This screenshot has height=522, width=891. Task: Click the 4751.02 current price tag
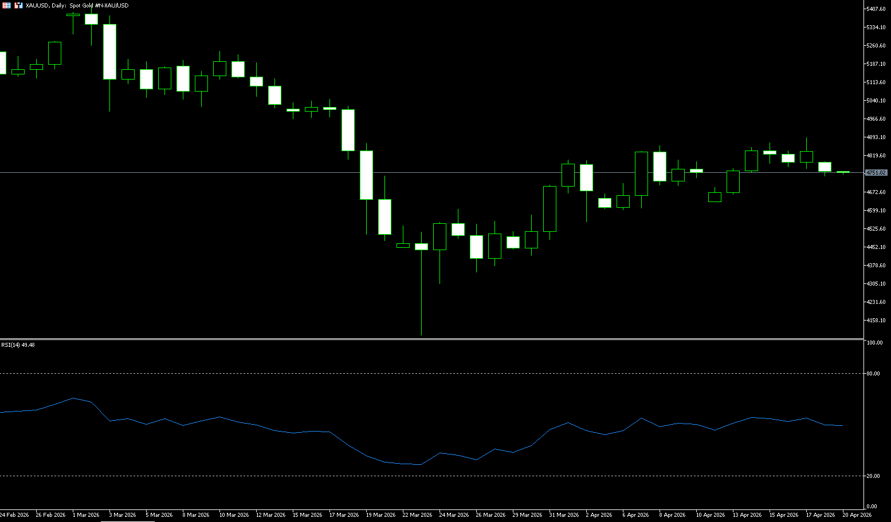pyautogui.click(x=876, y=172)
